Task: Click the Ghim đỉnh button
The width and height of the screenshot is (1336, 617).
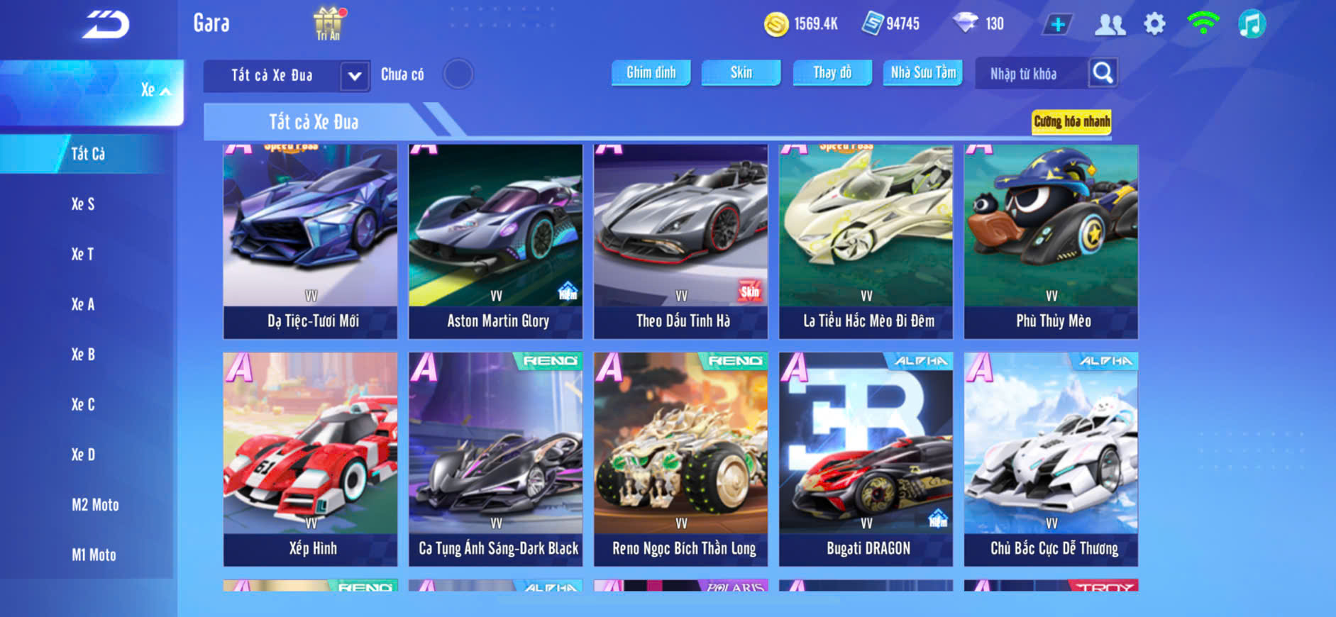Action: coord(651,72)
